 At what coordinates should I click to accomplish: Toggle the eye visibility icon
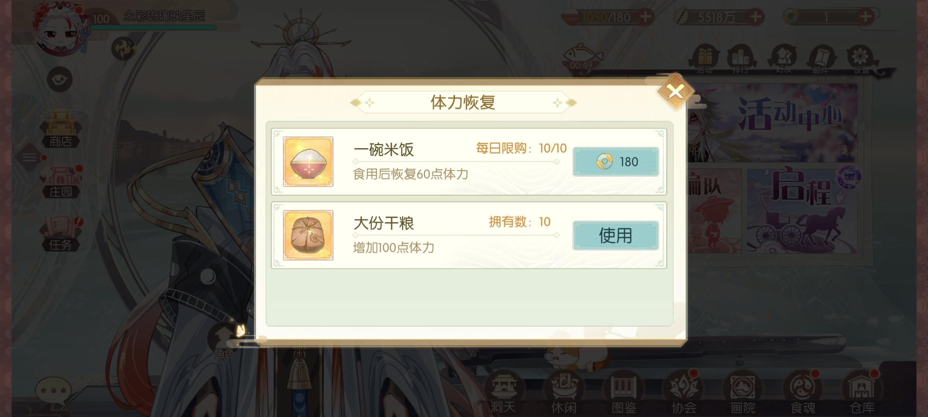[x=60, y=80]
